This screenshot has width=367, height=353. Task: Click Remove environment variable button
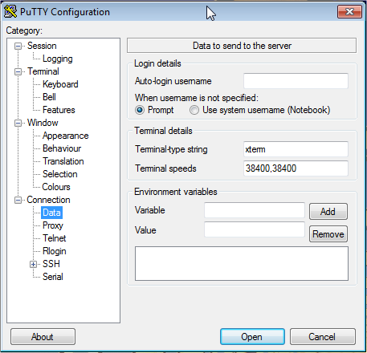click(328, 234)
